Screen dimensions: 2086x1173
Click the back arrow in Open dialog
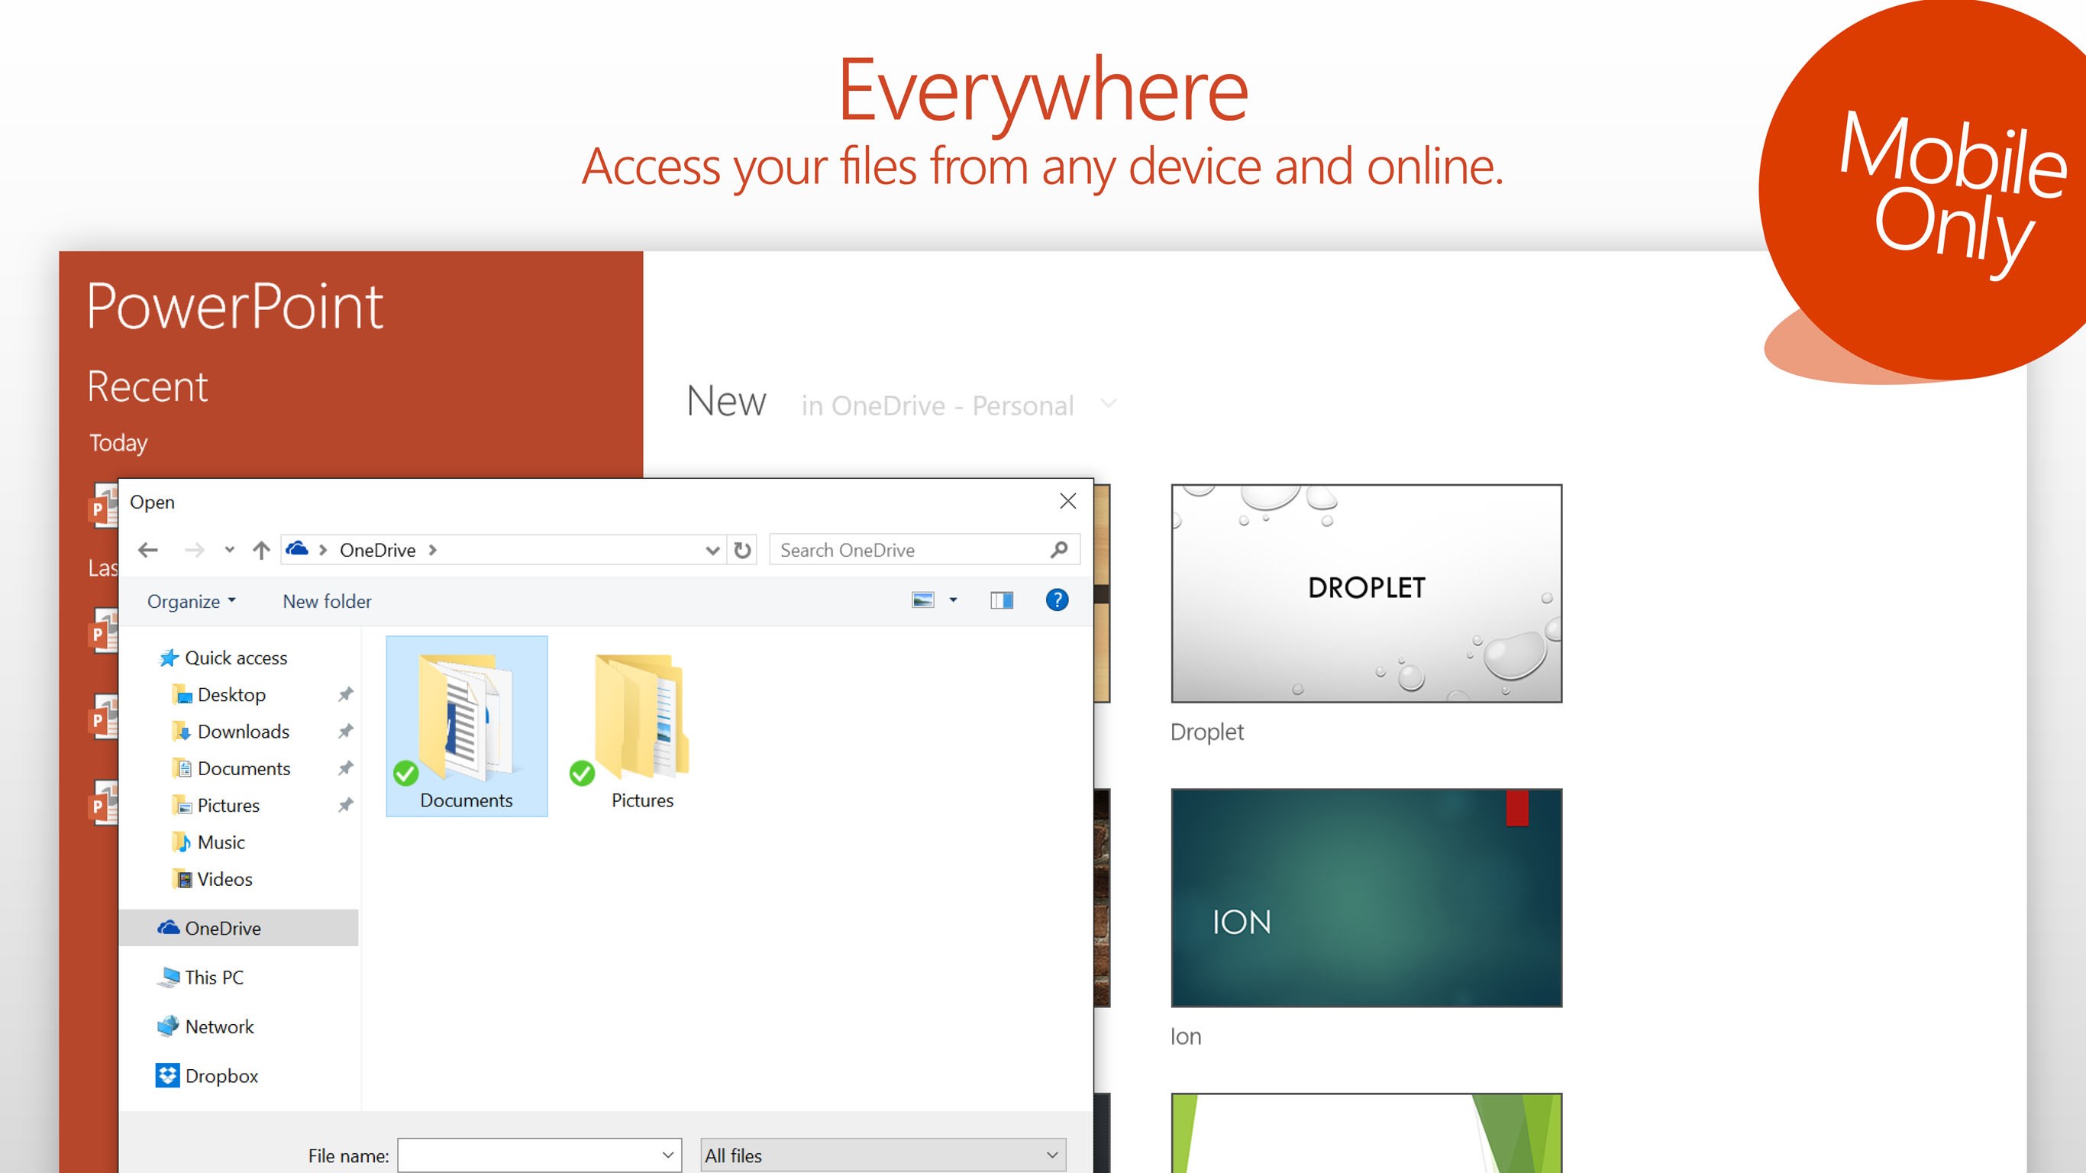(147, 551)
